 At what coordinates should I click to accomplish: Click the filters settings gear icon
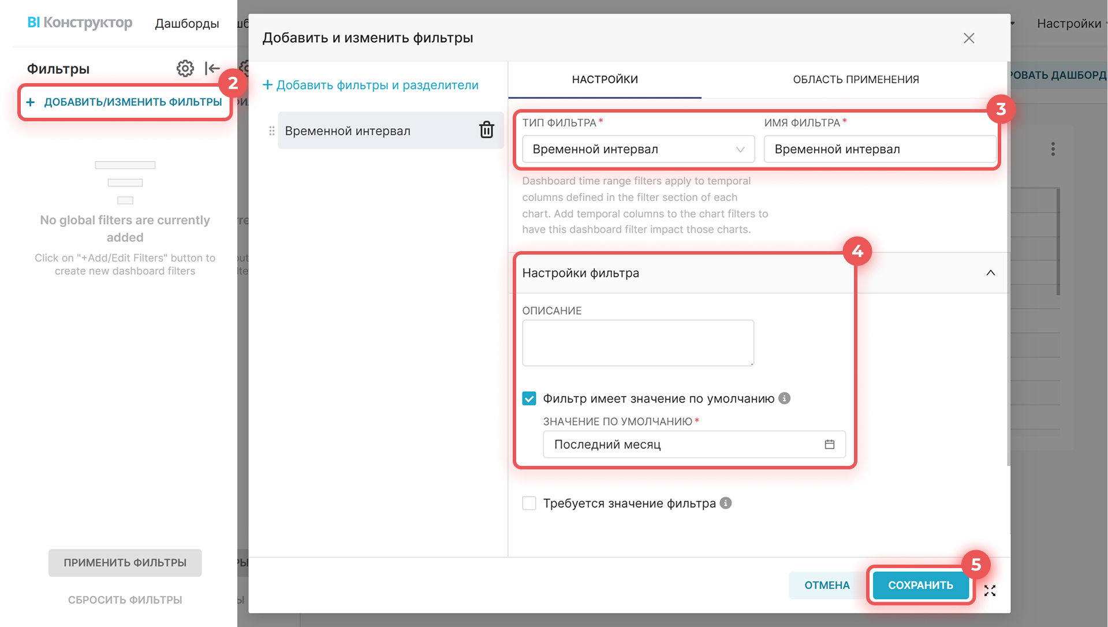tap(185, 69)
